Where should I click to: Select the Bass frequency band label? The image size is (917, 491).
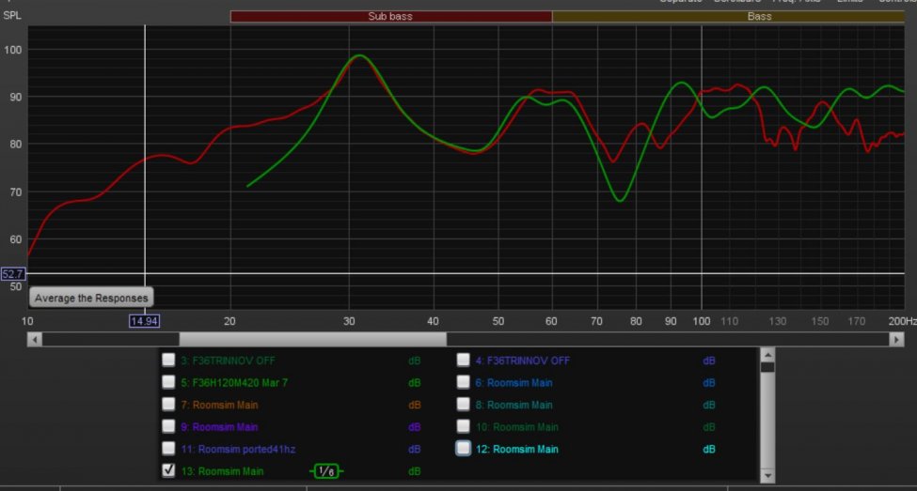click(759, 17)
